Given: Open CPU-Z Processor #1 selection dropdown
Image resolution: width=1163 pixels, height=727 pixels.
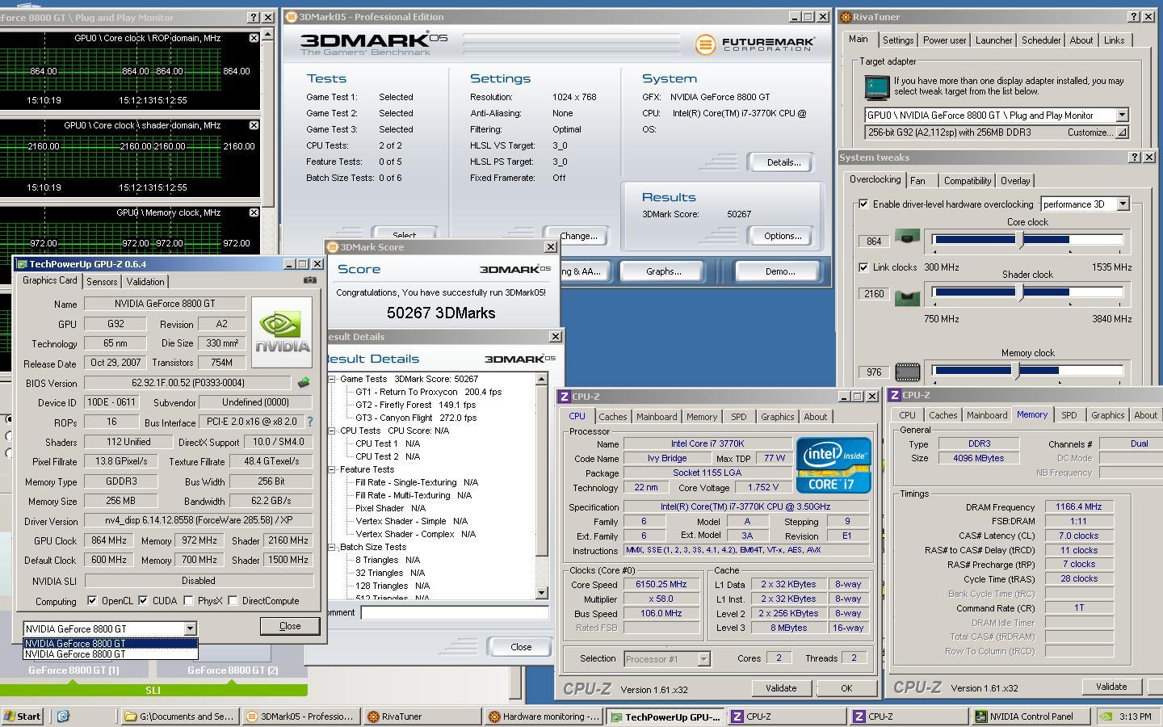Looking at the screenshot, I should click(x=703, y=659).
